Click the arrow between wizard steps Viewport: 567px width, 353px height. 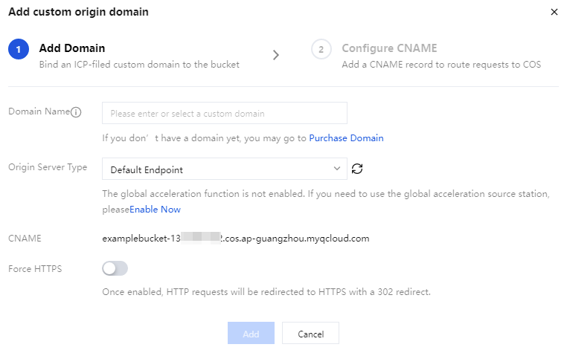pos(276,55)
